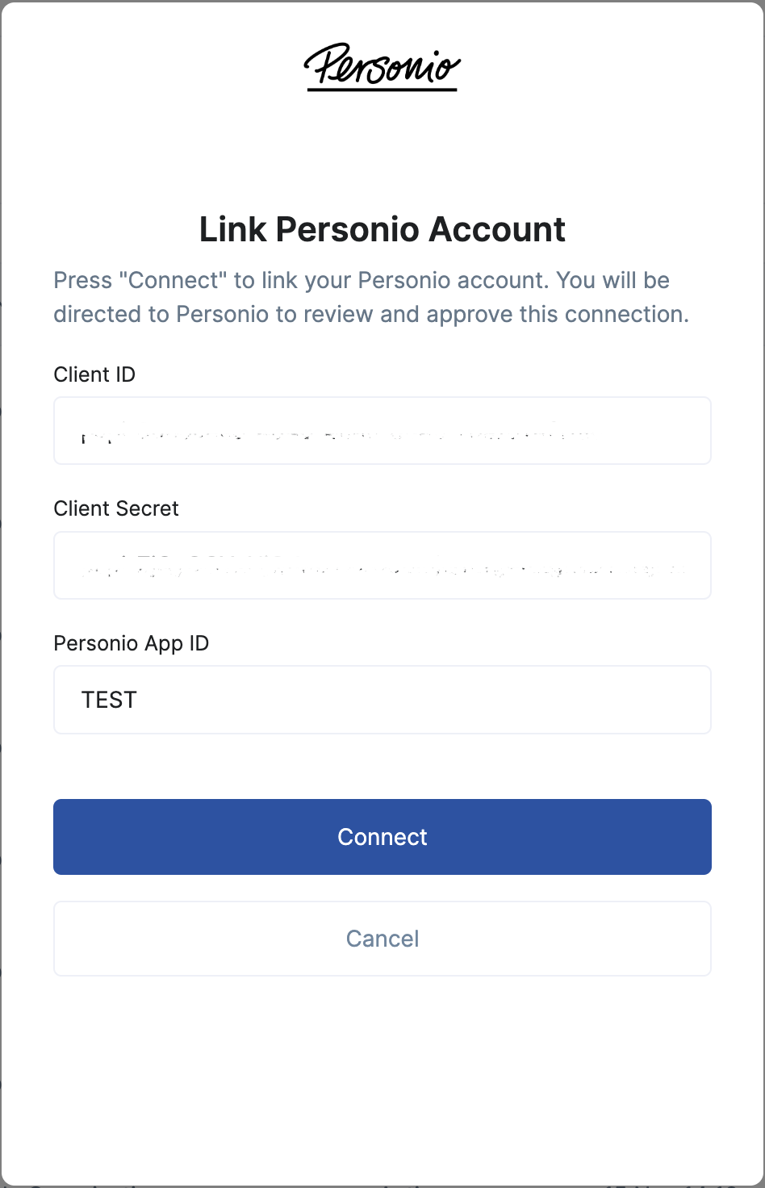The image size is (765, 1188).
Task: Click the Link Personio Account heading
Action: point(382,229)
